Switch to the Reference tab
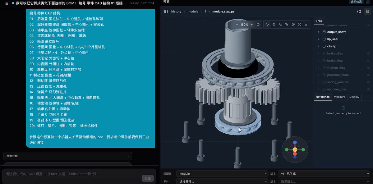 [x=323, y=97]
